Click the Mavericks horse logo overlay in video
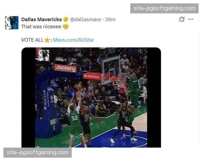 coord(43,55)
